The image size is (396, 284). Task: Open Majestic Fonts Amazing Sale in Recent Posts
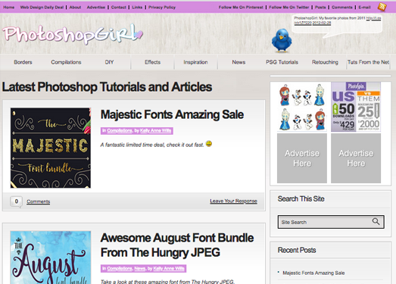pyautogui.click(x=313, y=273)
